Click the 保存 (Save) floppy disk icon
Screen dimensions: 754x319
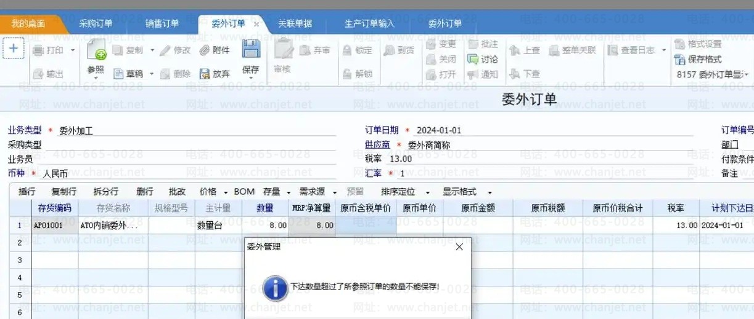click(x=250, y=49)
